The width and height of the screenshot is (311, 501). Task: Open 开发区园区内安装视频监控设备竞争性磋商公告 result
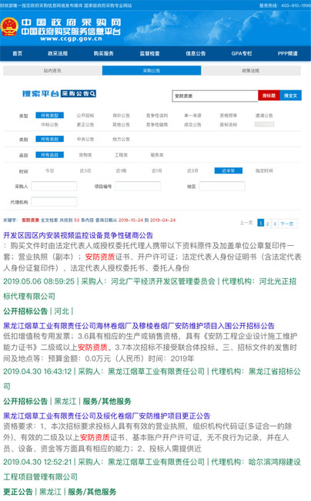point(79,236)
